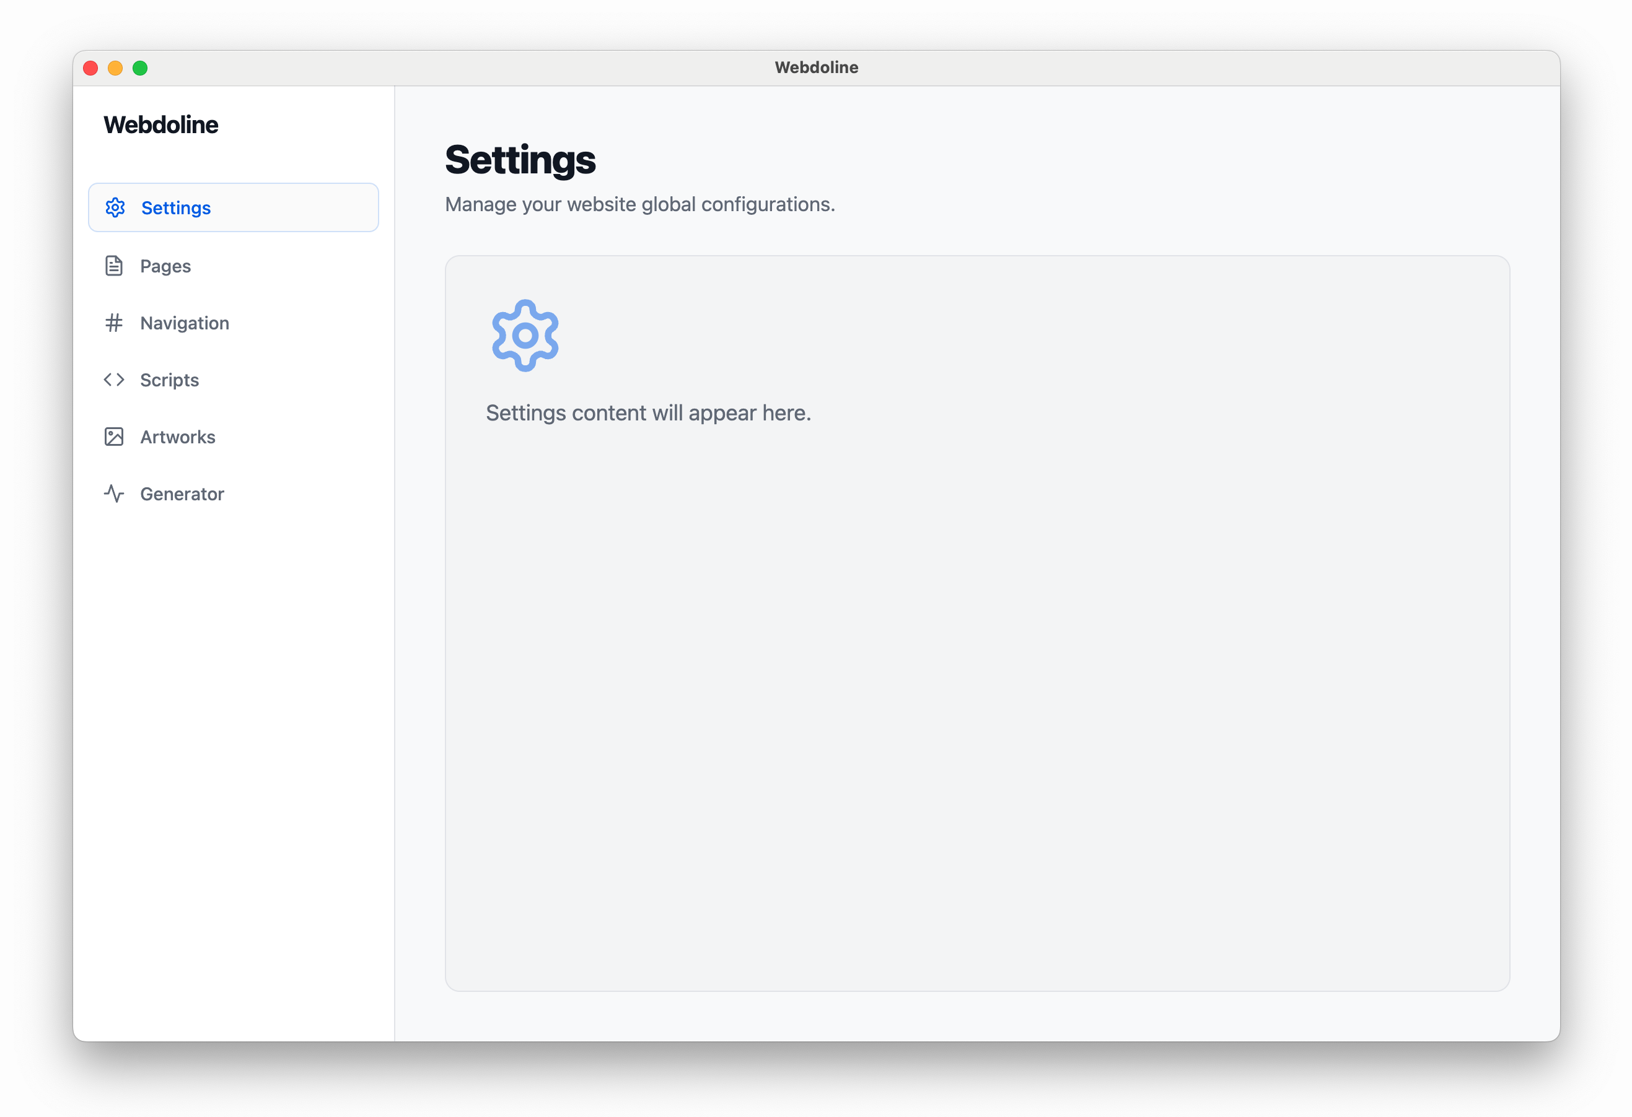Click the Generator activity pulse icon

pos(114,493)
